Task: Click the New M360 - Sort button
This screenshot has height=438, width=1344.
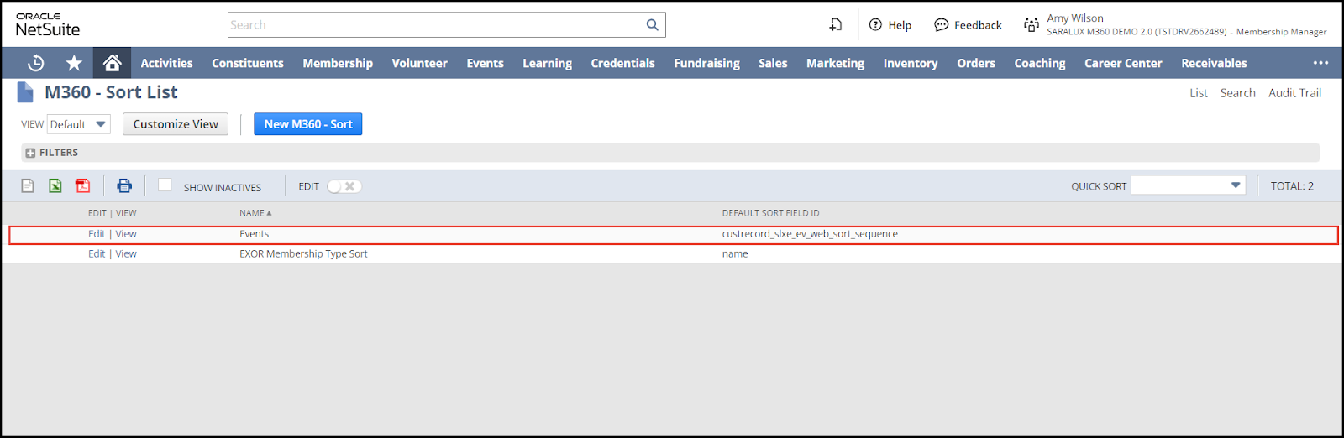Action: (307, 124)
